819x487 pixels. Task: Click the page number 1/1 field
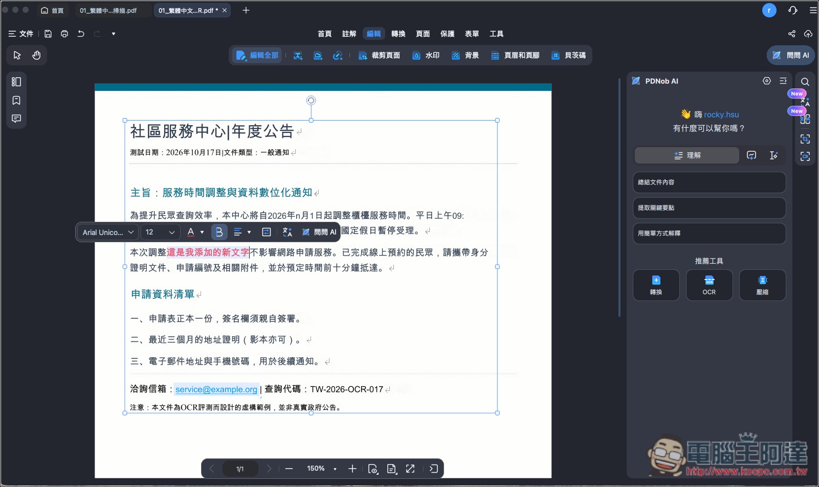point(240,469)
